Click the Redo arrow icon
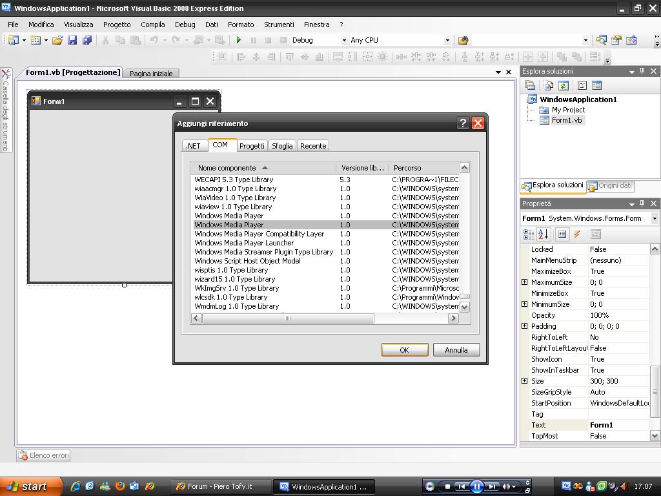The width and height of the screenshot is (661, 496). [x=176, y=40]
